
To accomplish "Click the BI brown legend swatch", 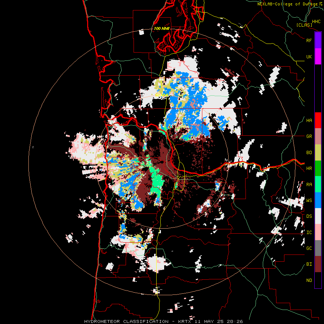I will pos(318,264).
